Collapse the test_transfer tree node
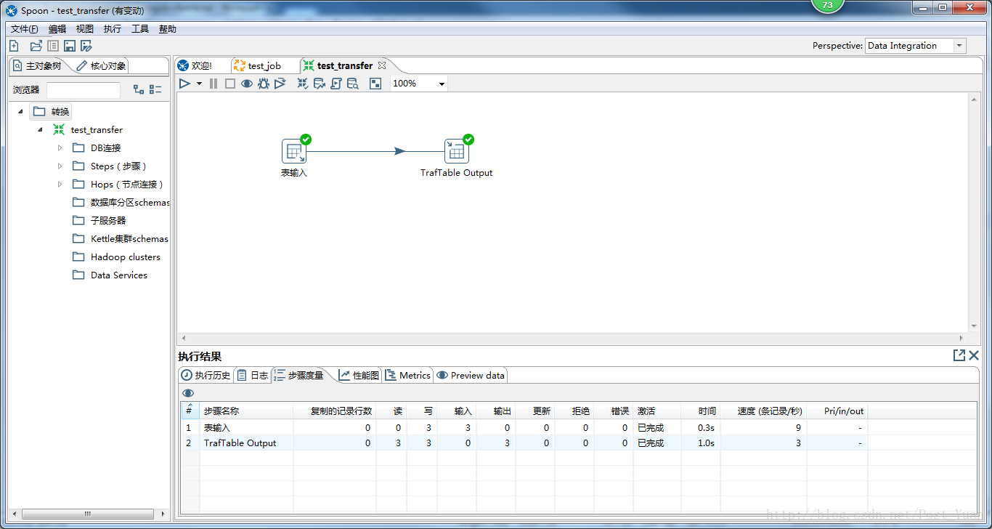992x529 pixels. point(40,129)
